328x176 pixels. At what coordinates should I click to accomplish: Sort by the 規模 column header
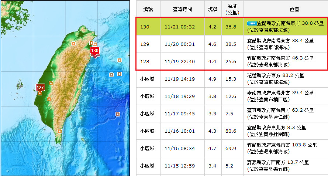coord(213,9)
